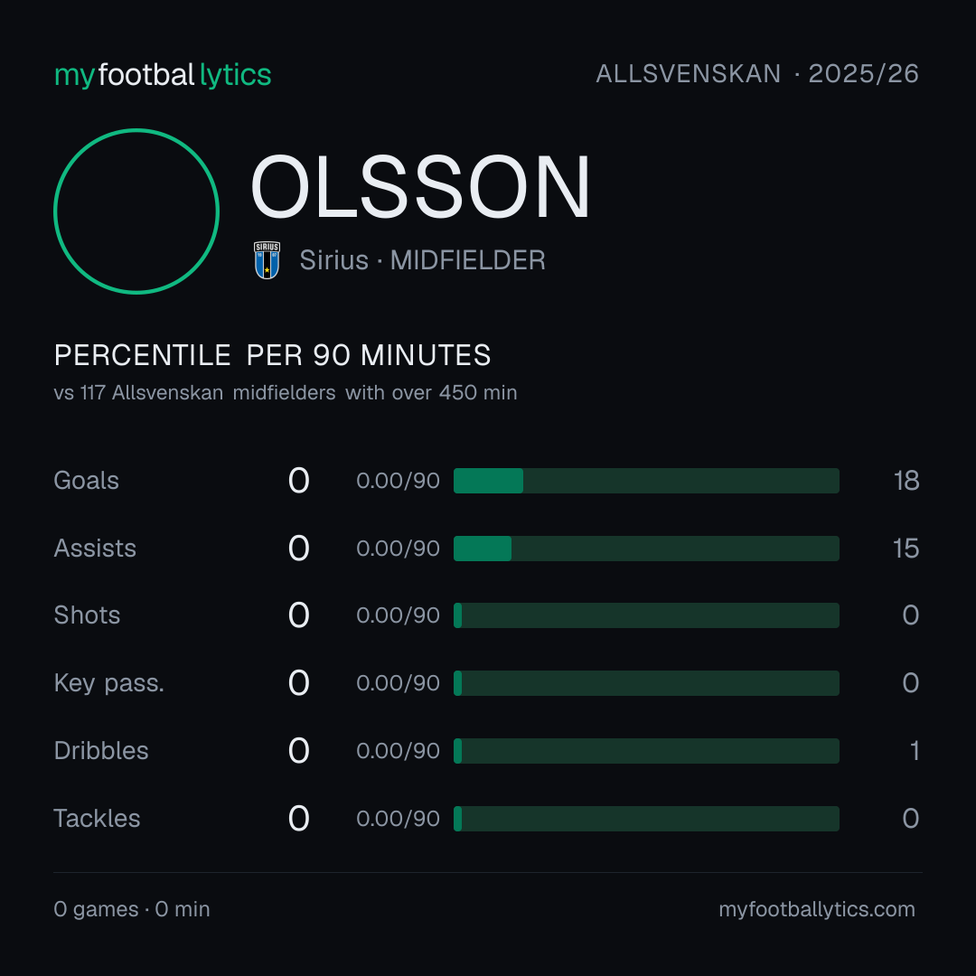Click the Sirius club crest icon
This screenshot has width=976, height=976.
[267, 260]
